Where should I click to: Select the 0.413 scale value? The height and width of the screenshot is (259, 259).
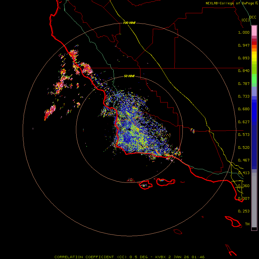(244, 173)
